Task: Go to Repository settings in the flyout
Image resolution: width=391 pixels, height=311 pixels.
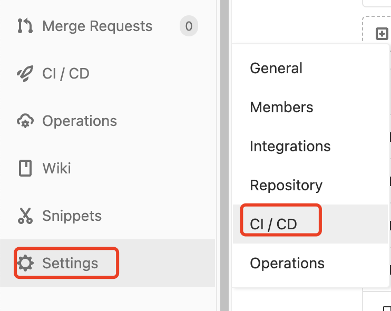Action: (x=286, y=185)
